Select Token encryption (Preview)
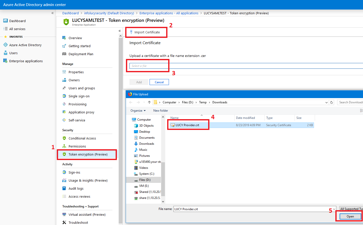The image size is (363, 225). coord(87,154)
